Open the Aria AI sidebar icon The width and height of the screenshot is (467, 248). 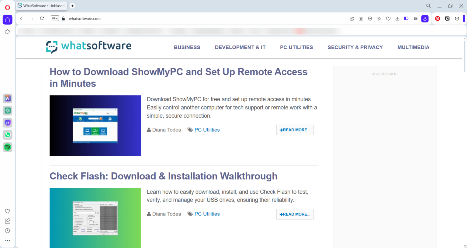pyautogui.click(x=8, y=98)
